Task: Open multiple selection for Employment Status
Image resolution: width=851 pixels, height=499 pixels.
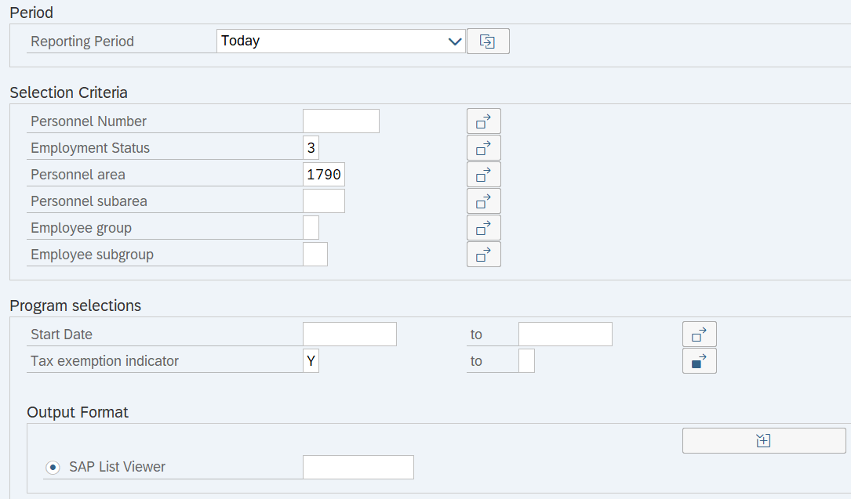Action: [x=483, y=147]
